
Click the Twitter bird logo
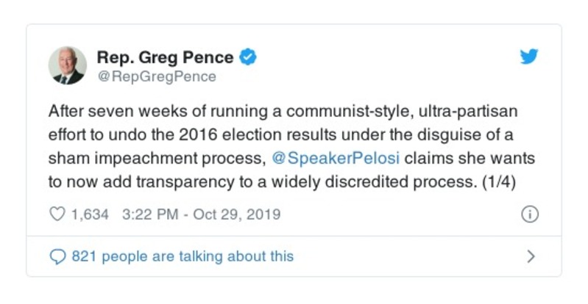tap(529, 57)
